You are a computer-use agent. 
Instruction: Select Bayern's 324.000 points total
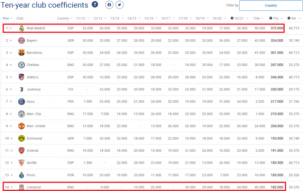coord(277,40)
